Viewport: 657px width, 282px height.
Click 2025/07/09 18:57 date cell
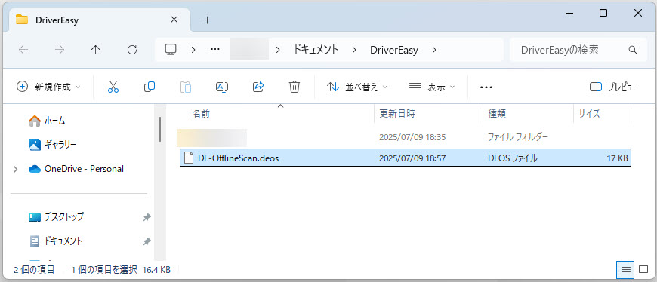[412, 158]
